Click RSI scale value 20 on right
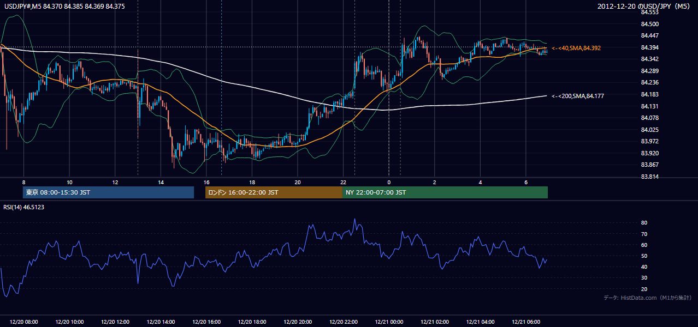Image resolution: width=698 pixels, height=327 pixels. [644, 289]
